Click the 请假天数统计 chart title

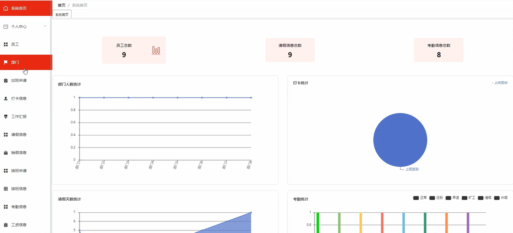pyautogui.click(x=69, y=199)
